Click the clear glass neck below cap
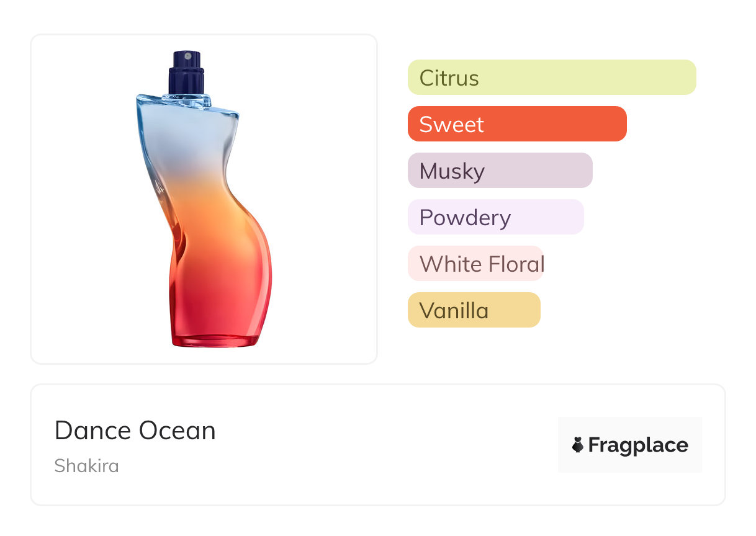 186,99
